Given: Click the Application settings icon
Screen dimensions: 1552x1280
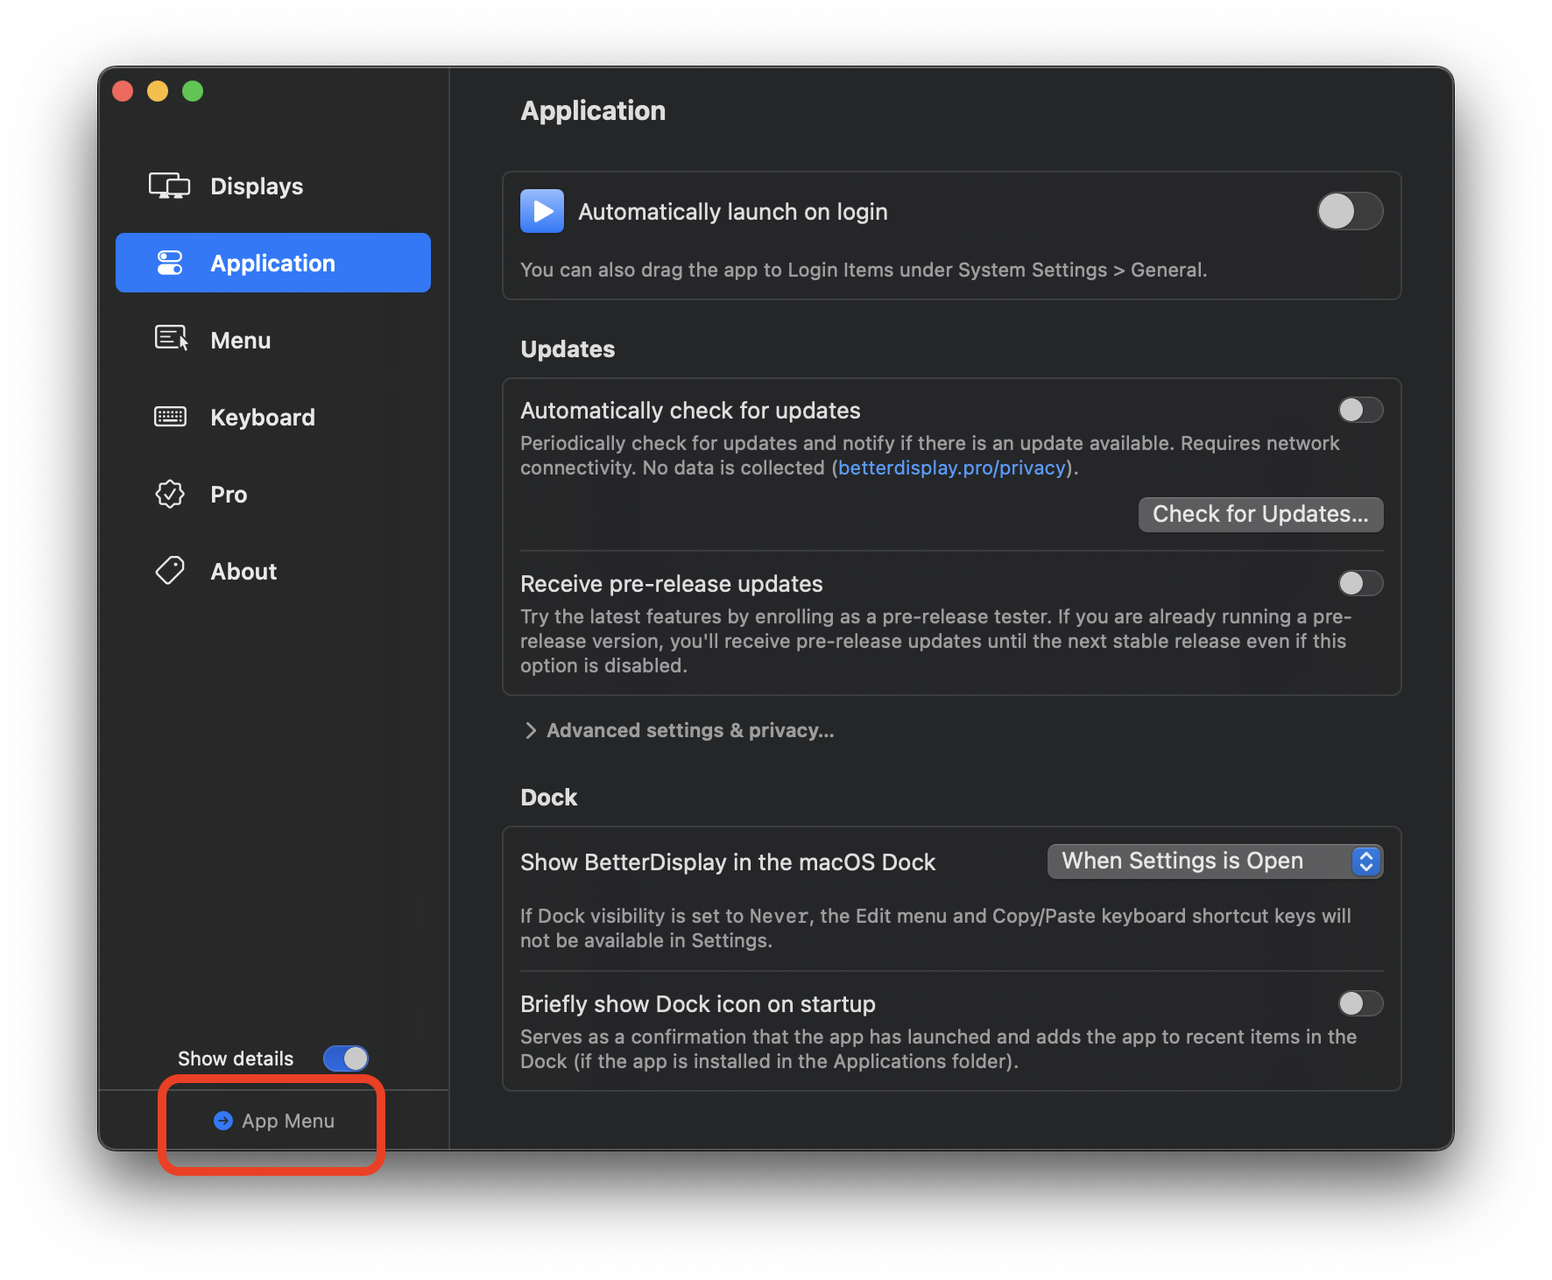Looking at the screenshot, I should pos(170,262).
